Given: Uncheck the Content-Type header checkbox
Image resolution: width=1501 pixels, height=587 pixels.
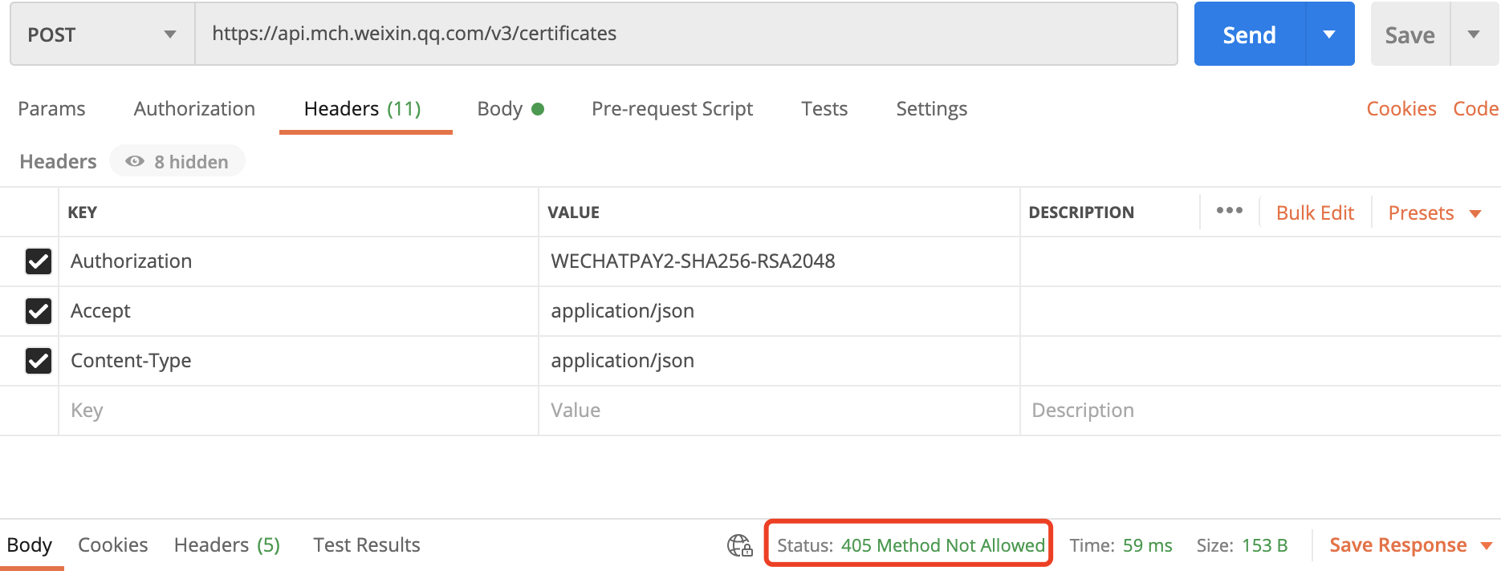Looking at the screenshot, I should click(x=39, y=361).
